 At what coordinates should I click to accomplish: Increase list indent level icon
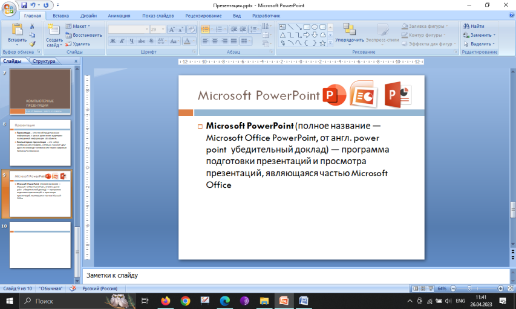243,29
